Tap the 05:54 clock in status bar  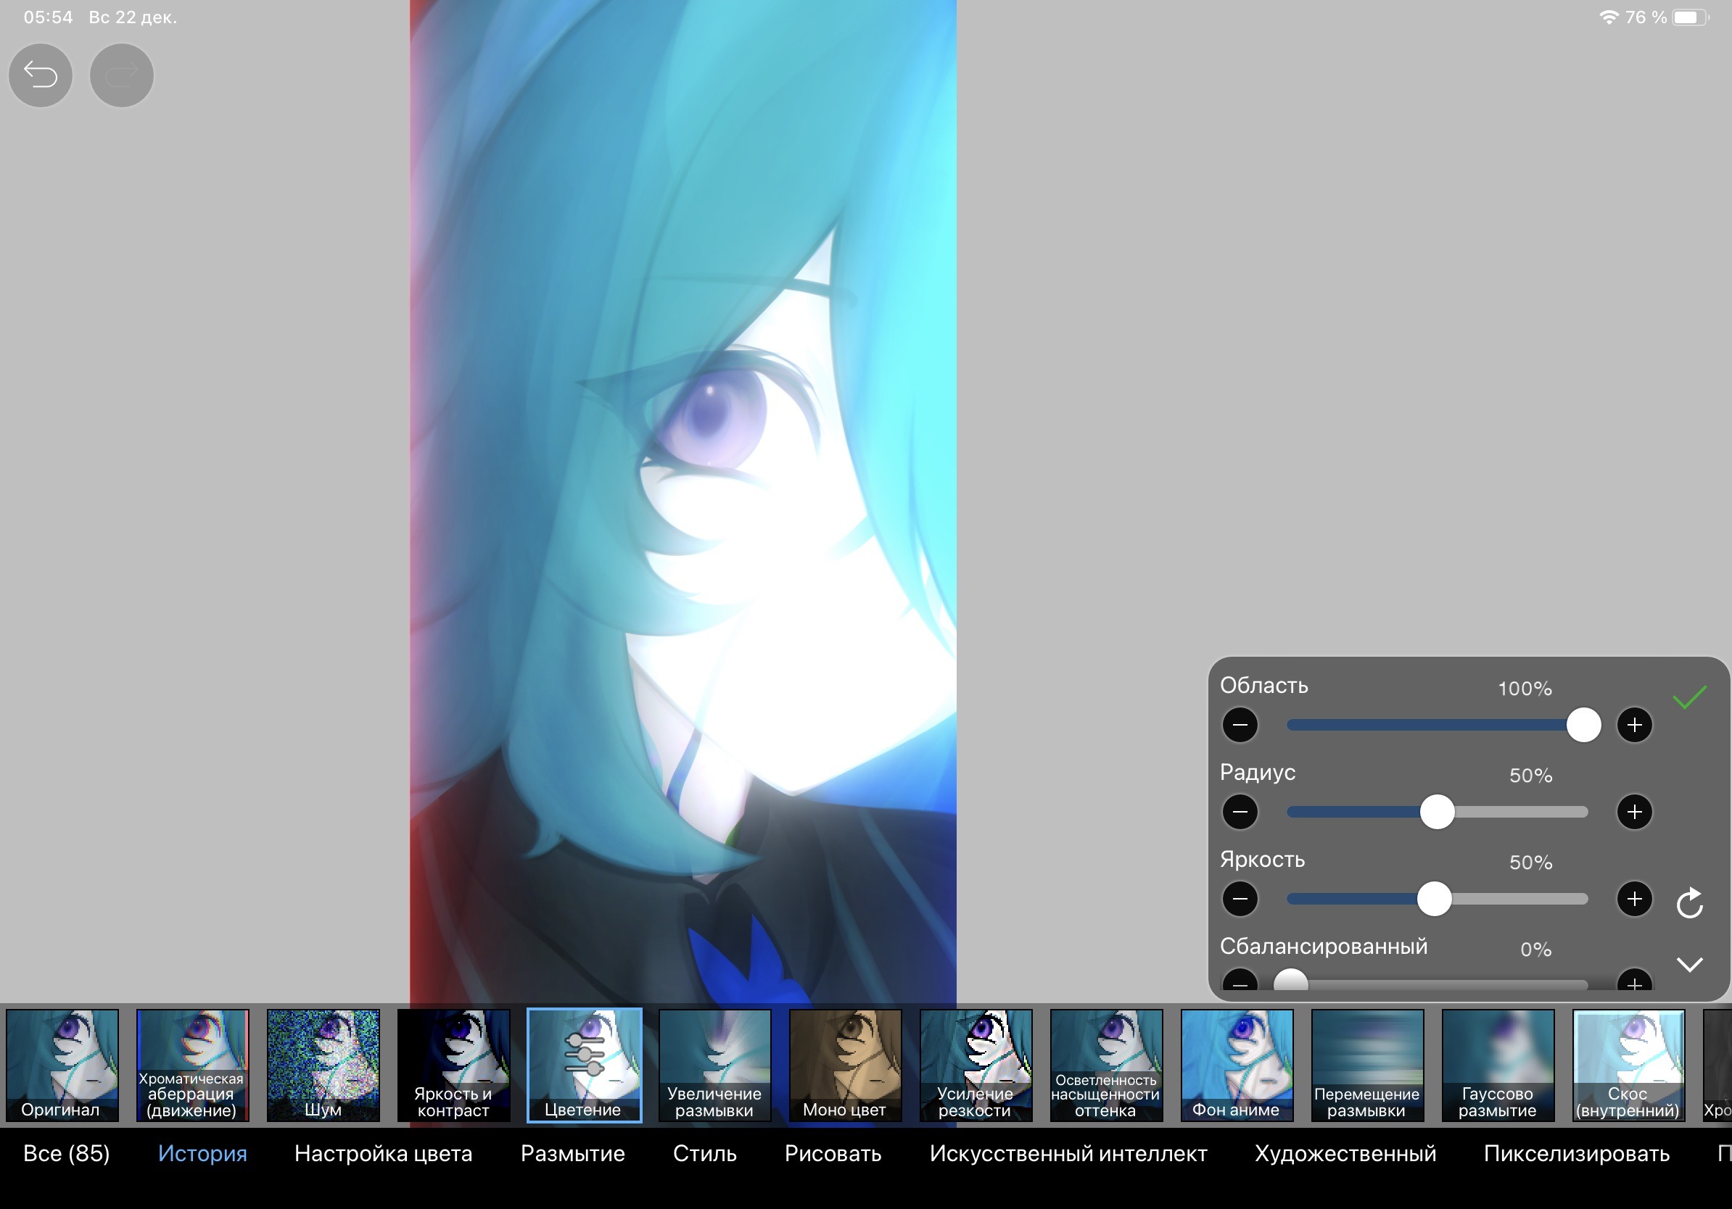click(x=49, y=17)
